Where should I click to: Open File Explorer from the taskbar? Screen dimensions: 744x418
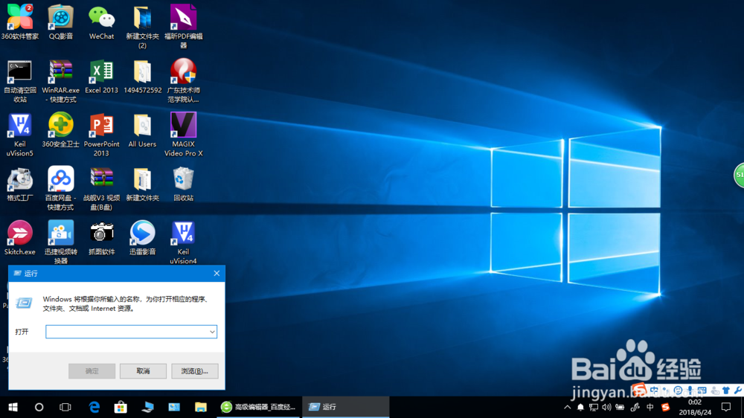pyautogui.click(x=201, y=407)
